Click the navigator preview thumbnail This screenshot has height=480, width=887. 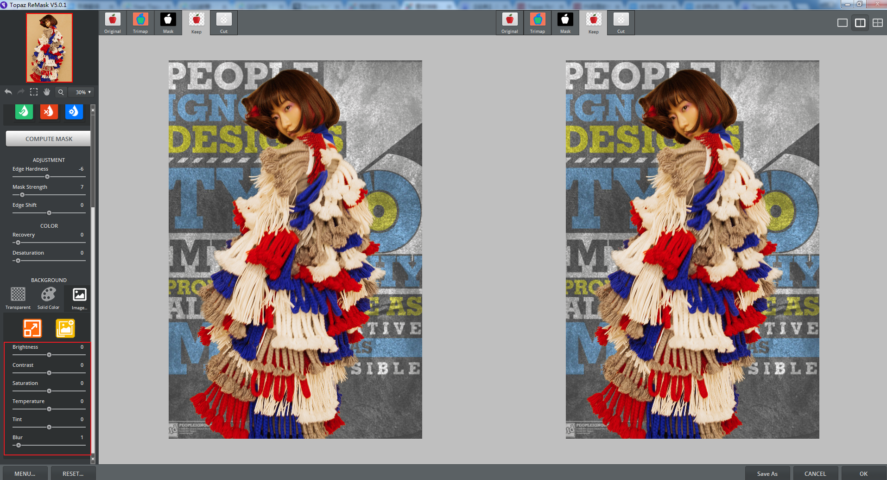[49, 47]
